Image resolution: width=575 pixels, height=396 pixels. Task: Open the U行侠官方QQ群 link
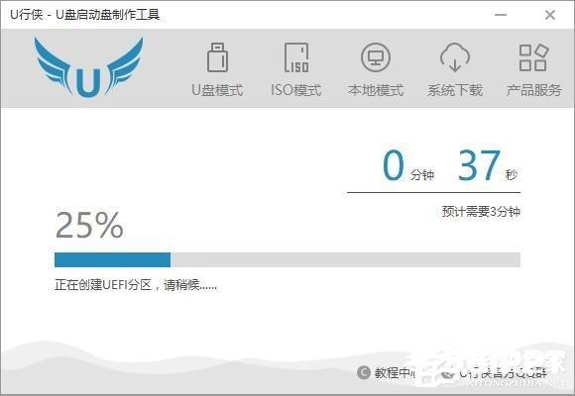coord(504,373)
